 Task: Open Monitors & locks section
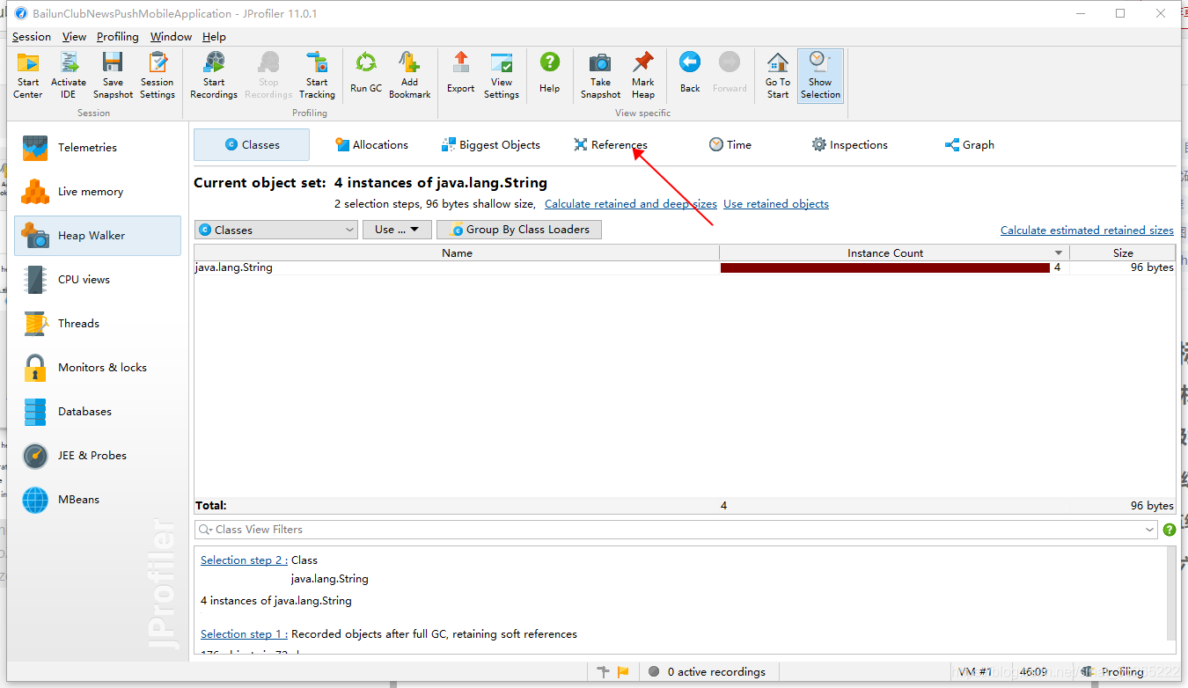point(98,368)
